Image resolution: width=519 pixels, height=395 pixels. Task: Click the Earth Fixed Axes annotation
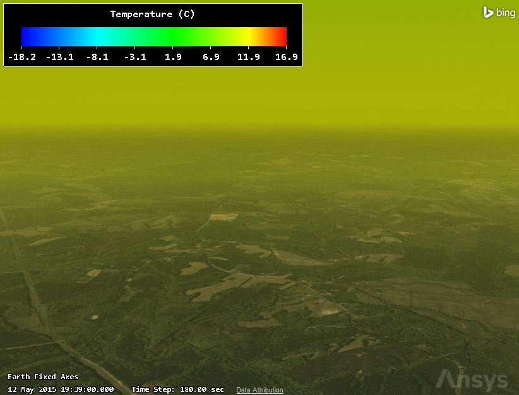coord(43,377)
